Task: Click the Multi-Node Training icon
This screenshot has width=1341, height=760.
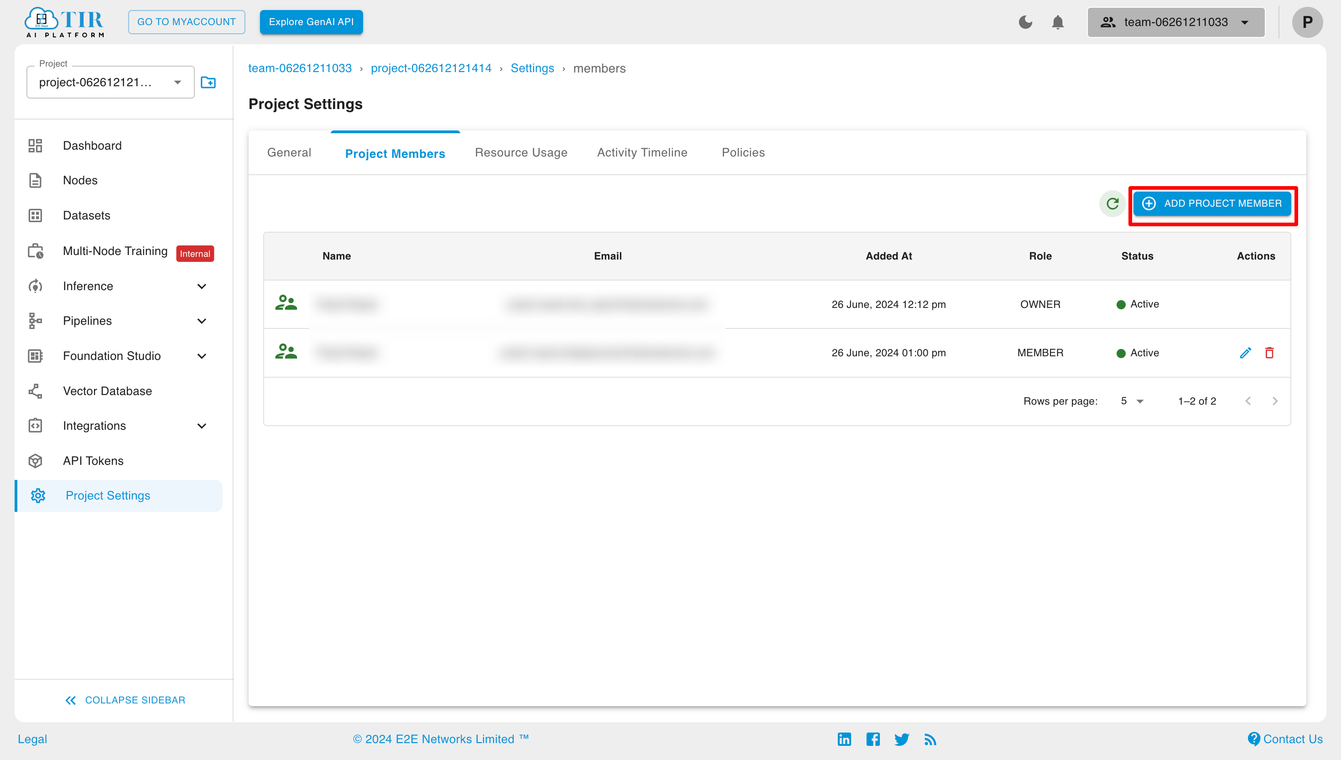Action: (x=35, y=251)
